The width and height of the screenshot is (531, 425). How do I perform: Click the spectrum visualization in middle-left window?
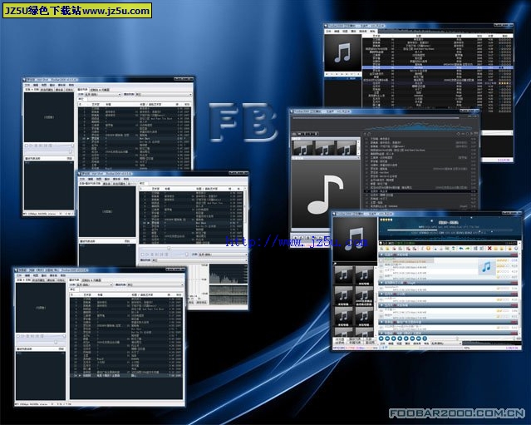pyautogui.click(x=228, y=274)
